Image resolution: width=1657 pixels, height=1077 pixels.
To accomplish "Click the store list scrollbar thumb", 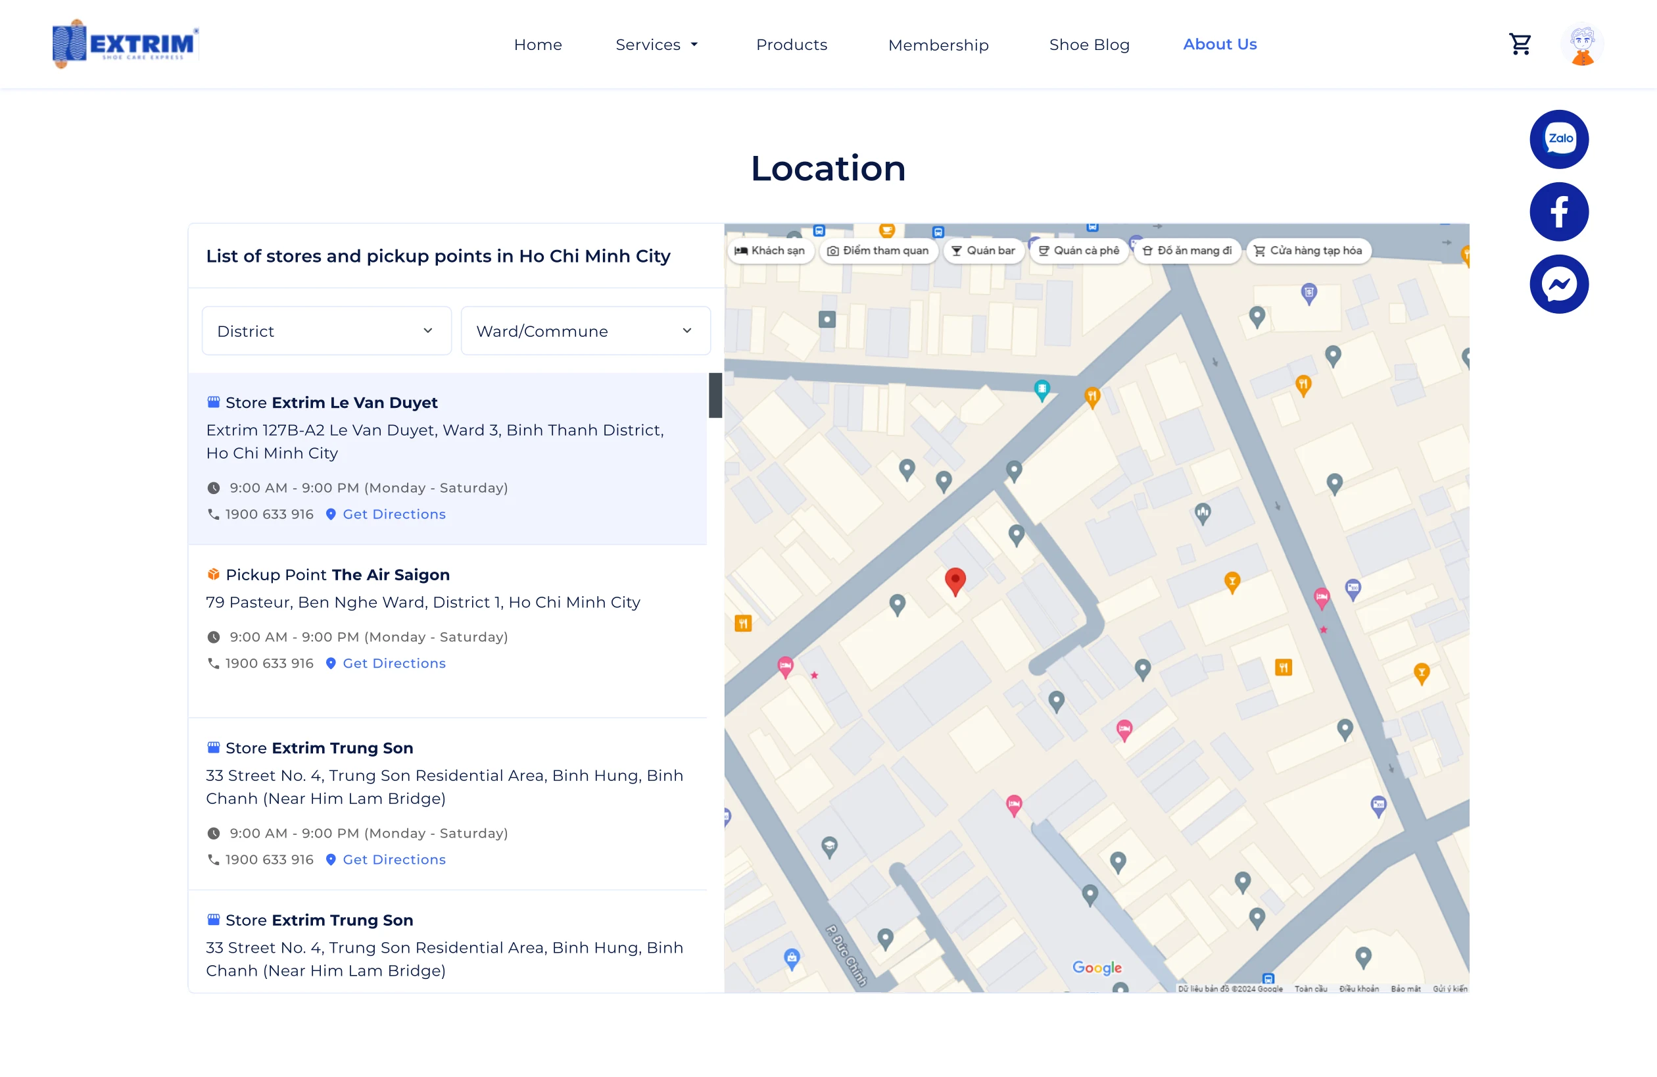I will (715, 395).
